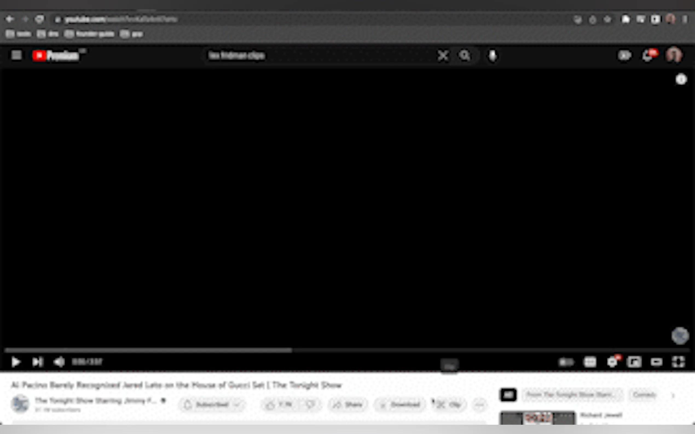Image resolution: width=695 pixels, height=434 pixels.
Task: Expand more topic chips with arrow
Action: pyautogui.click(x=673, y=395)
